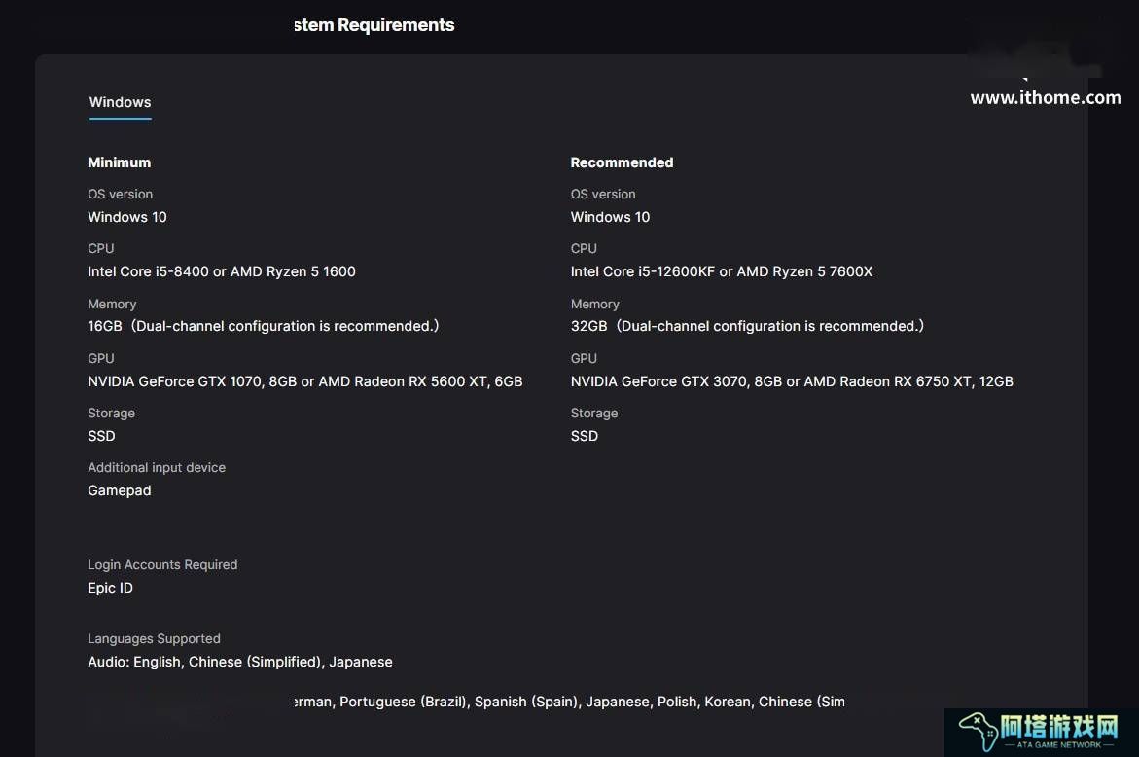Click the Gamepad input device entry
Viewport: 1139px width, 757px height.
coord(119,491)
